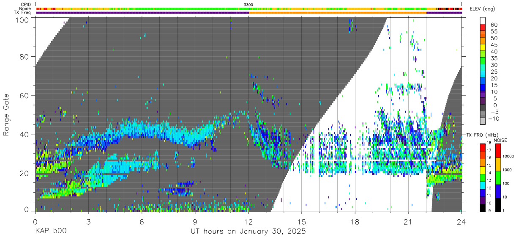
Task: Click the hour tick label 18
Action: (x=355, y=221)
